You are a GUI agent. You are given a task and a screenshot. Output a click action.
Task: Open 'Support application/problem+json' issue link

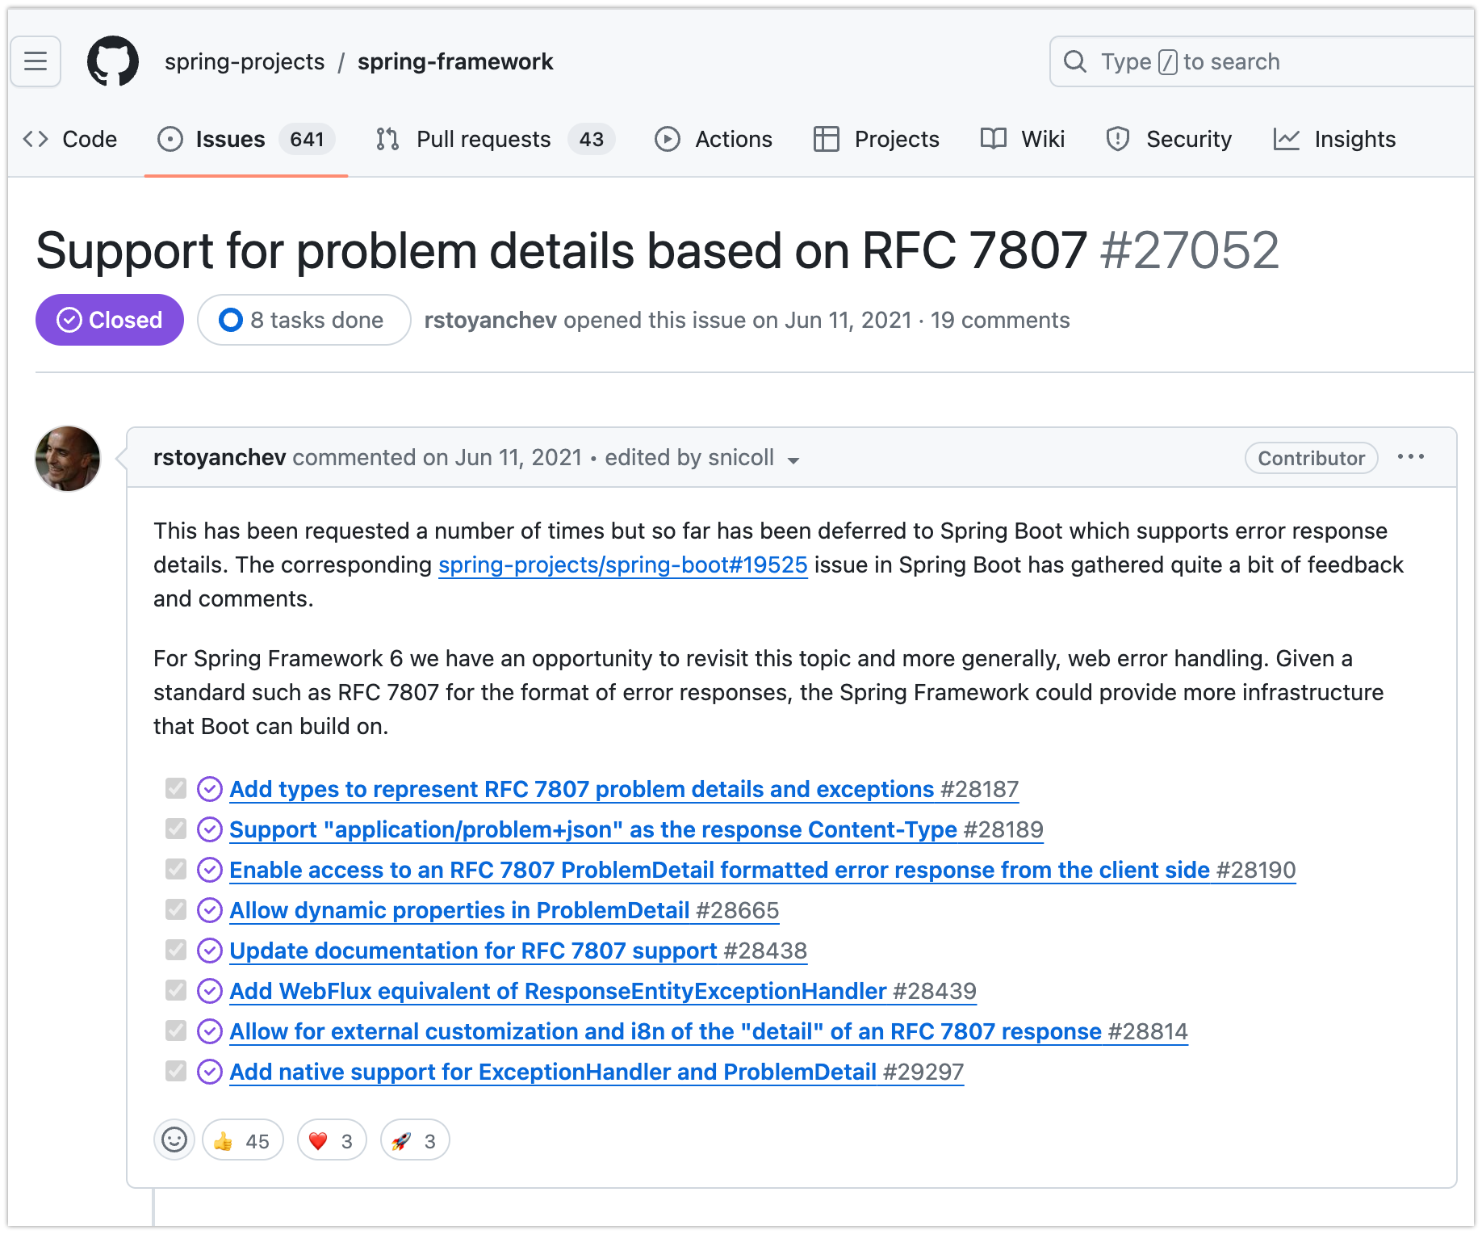636,829
